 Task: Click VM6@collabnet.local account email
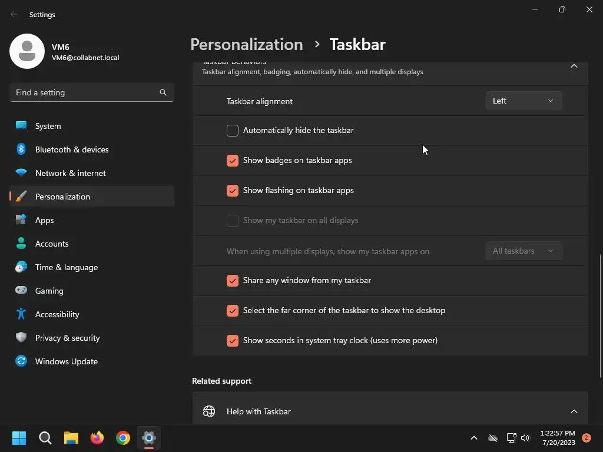point(85,58)
